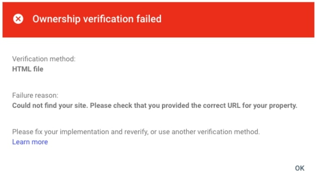
Task: Click the bold "HTML file" text
Action: click(28, 69)
